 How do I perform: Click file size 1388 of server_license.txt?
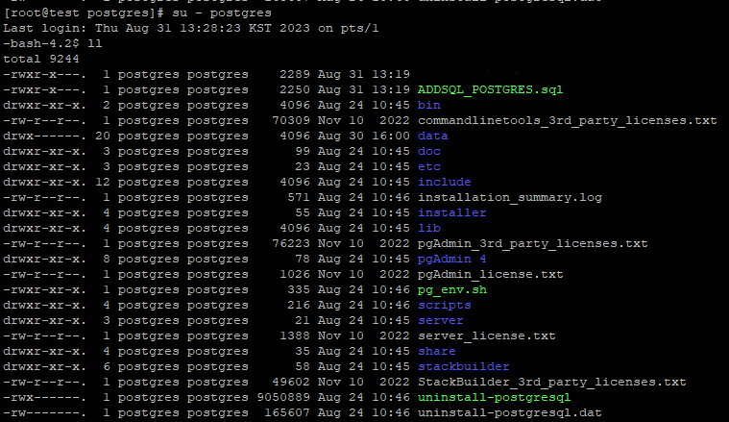coord(295,335)
